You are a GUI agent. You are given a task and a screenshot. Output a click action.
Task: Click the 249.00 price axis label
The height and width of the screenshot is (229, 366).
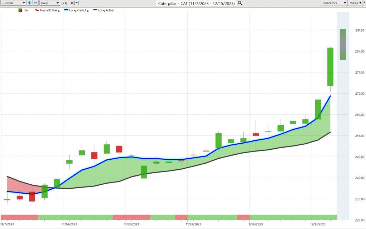(x=360, y=157)
